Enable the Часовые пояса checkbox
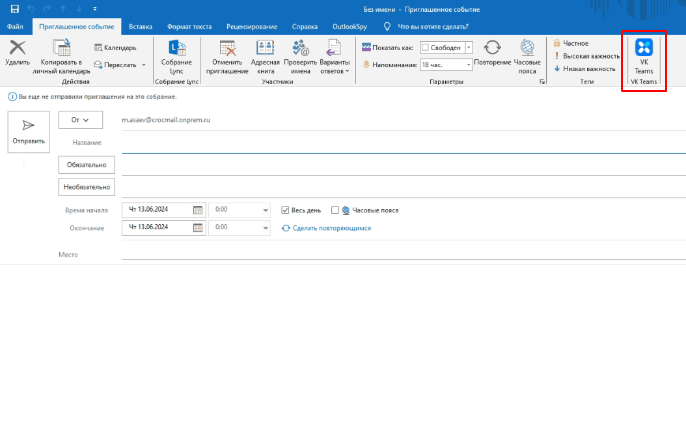The height and width of the screenshot is (426, 686). coord(335,210)
